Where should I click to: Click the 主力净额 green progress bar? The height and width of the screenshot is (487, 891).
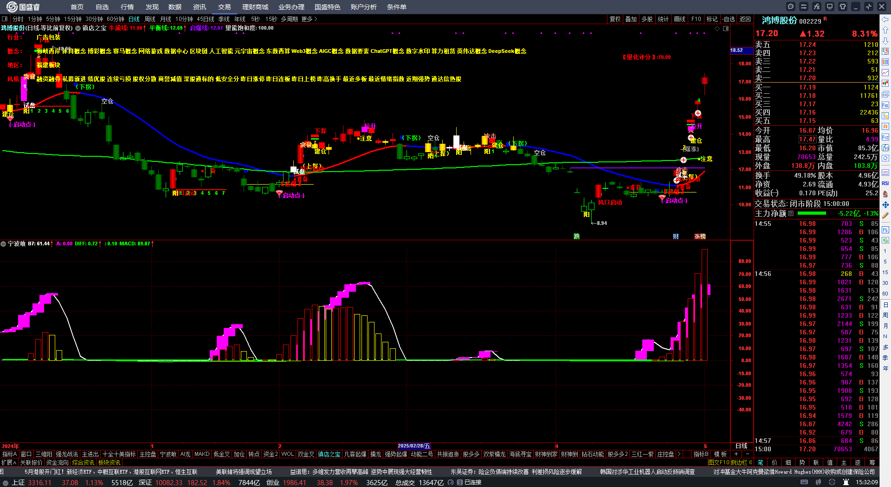(x=811, y=213)
